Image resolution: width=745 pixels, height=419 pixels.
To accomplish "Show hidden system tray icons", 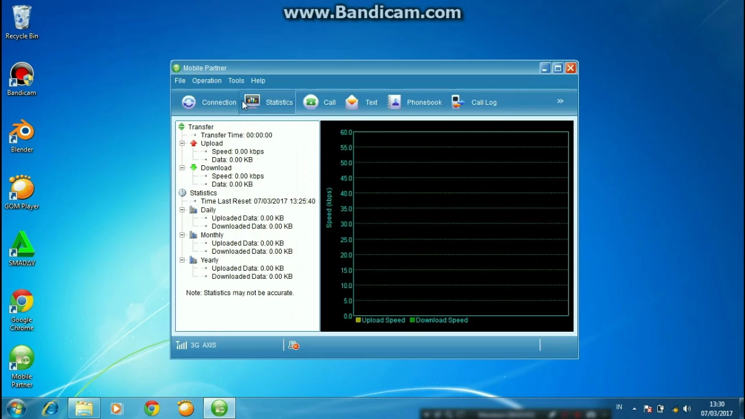I will [x=634, y=409].
